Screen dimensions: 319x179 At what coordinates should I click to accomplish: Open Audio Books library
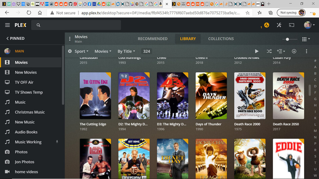pyautogui.click(x=31, y=132)
